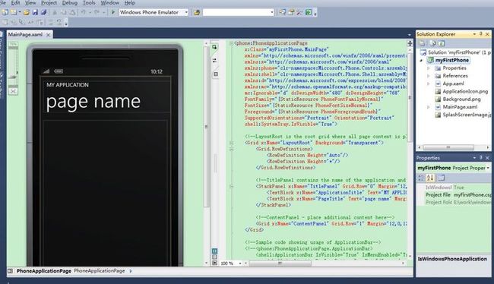Click the Paste toolbar icon
This screenshot has height=284, width=494.
tap(72, 12)
